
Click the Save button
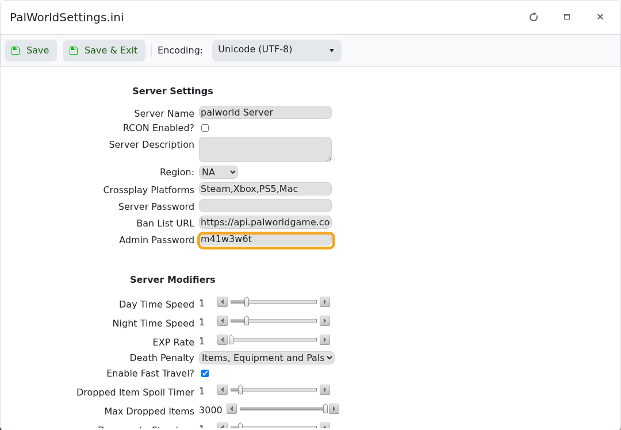tap(30, 50)
